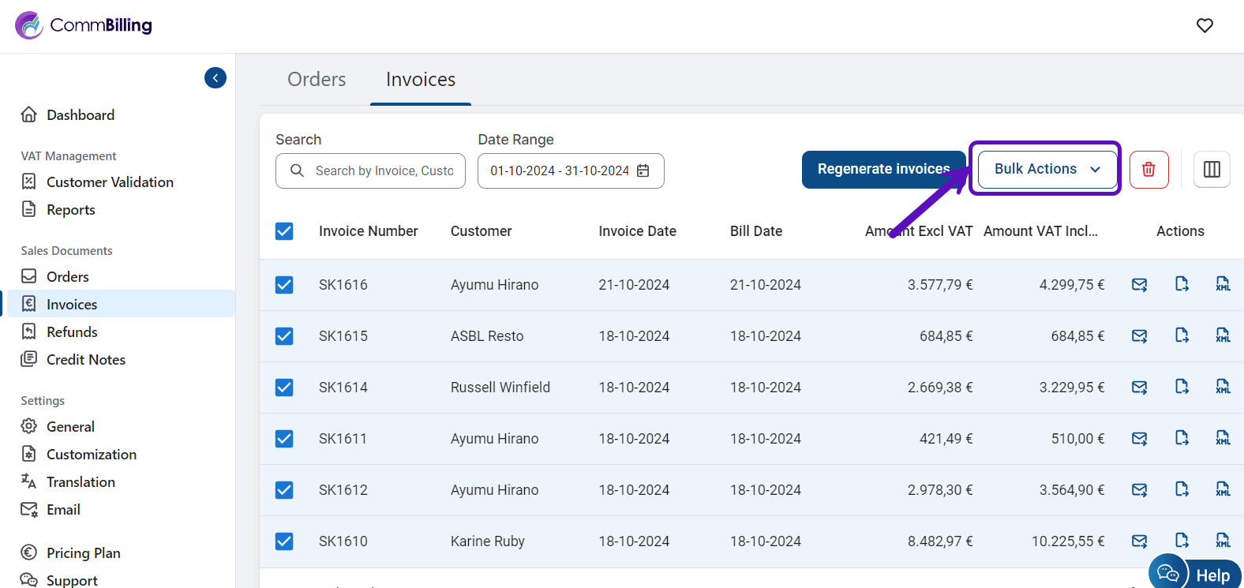Download XML for invoice SK1612
This screenshot has width=1244, height=588.
(1223, 490)
